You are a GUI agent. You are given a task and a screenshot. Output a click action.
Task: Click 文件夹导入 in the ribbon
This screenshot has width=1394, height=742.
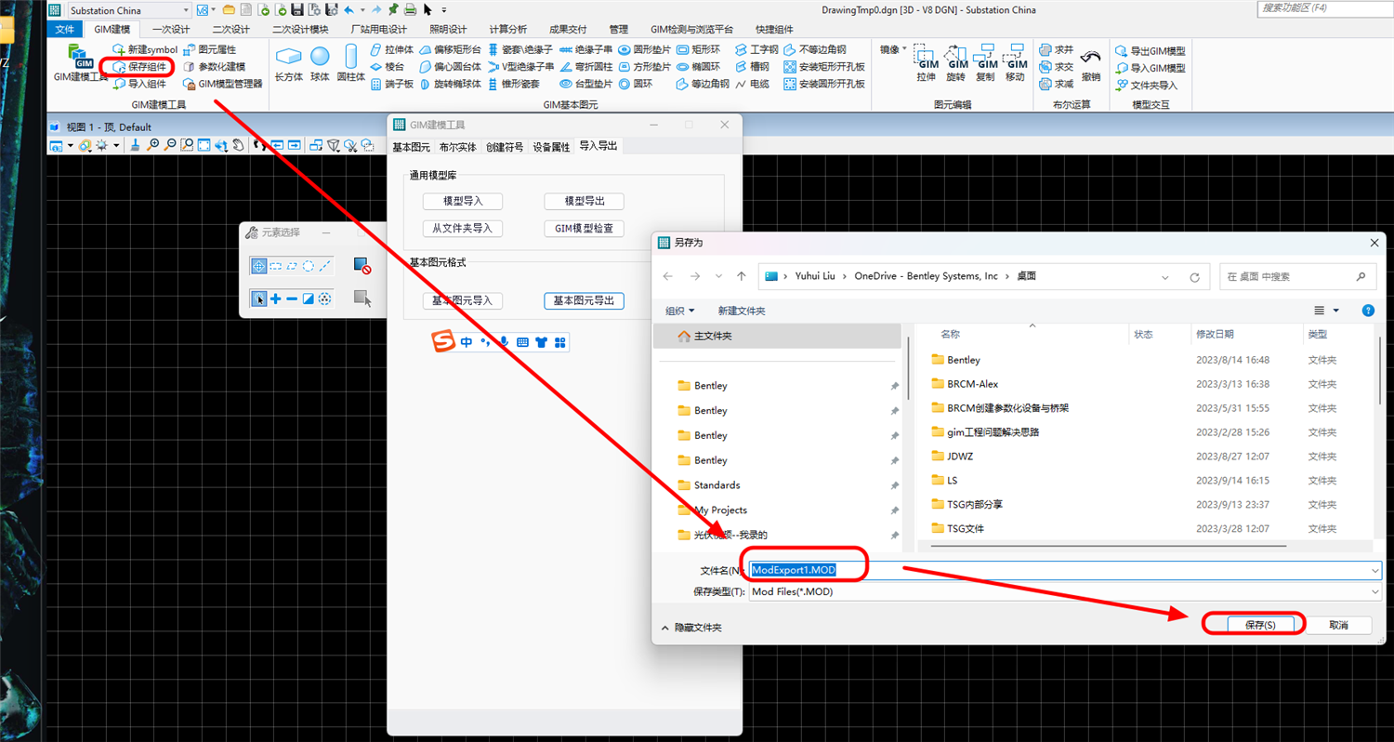[x=1147, y=85]
